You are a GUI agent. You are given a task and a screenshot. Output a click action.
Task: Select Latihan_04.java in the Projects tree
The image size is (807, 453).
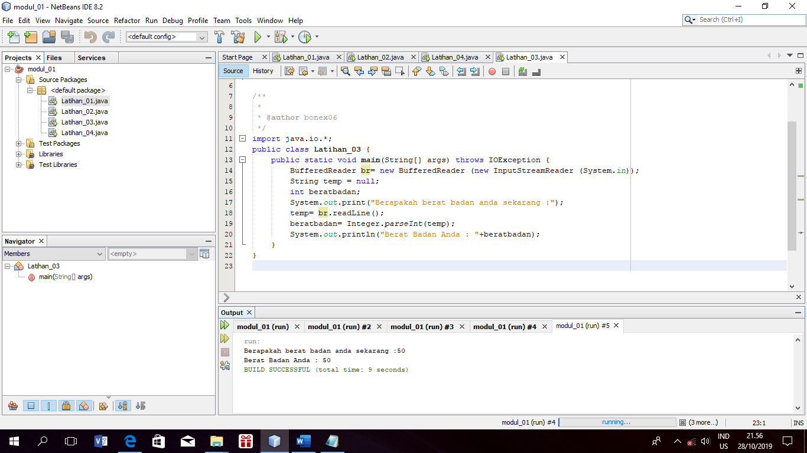click(84, 133)
